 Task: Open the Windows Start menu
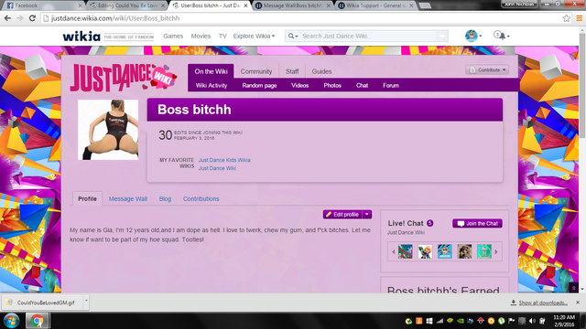click(11, 321)
